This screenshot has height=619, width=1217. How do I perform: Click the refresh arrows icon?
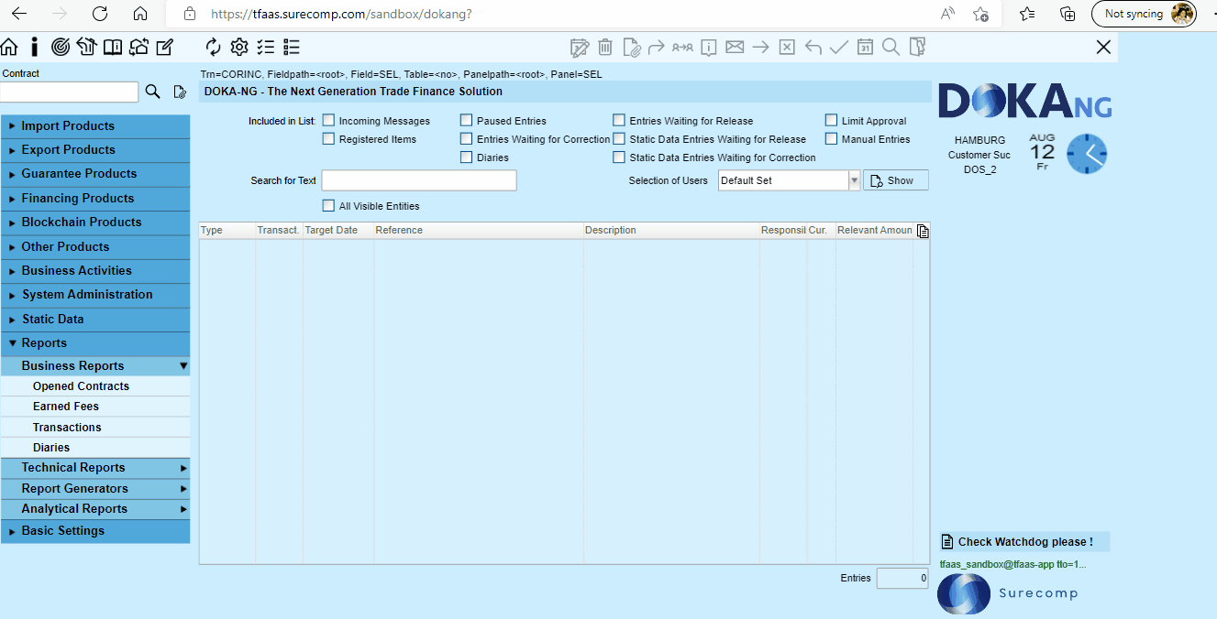click(x=214, y=47)
